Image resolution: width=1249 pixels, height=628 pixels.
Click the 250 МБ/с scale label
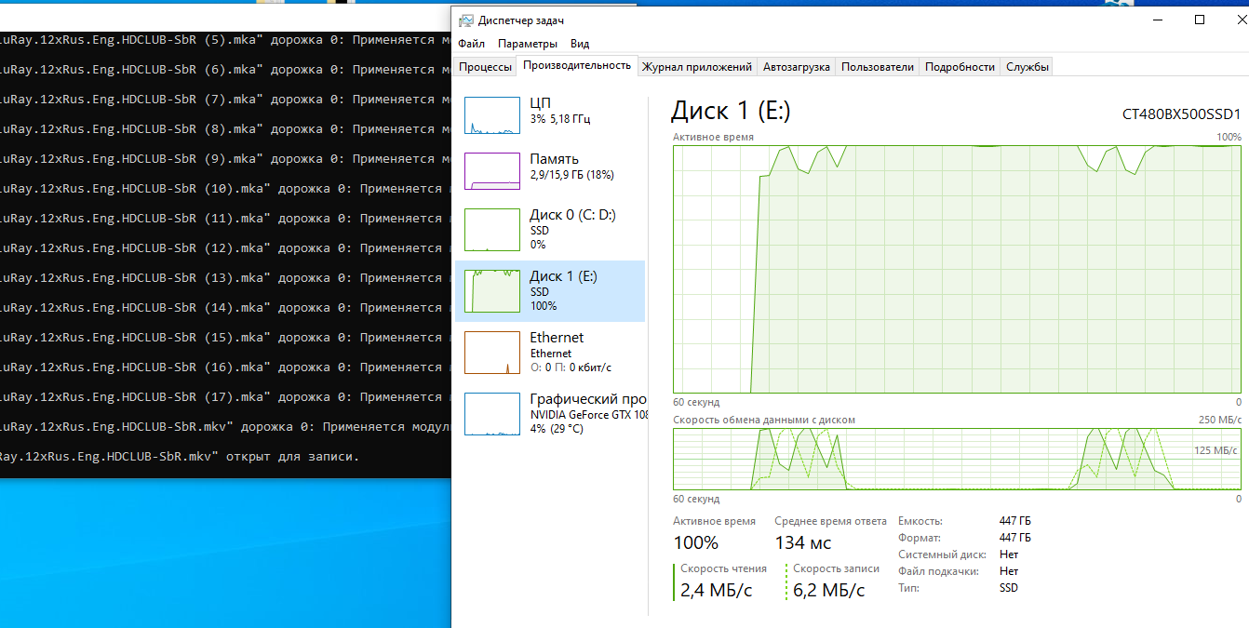[x=1219, y=420]
